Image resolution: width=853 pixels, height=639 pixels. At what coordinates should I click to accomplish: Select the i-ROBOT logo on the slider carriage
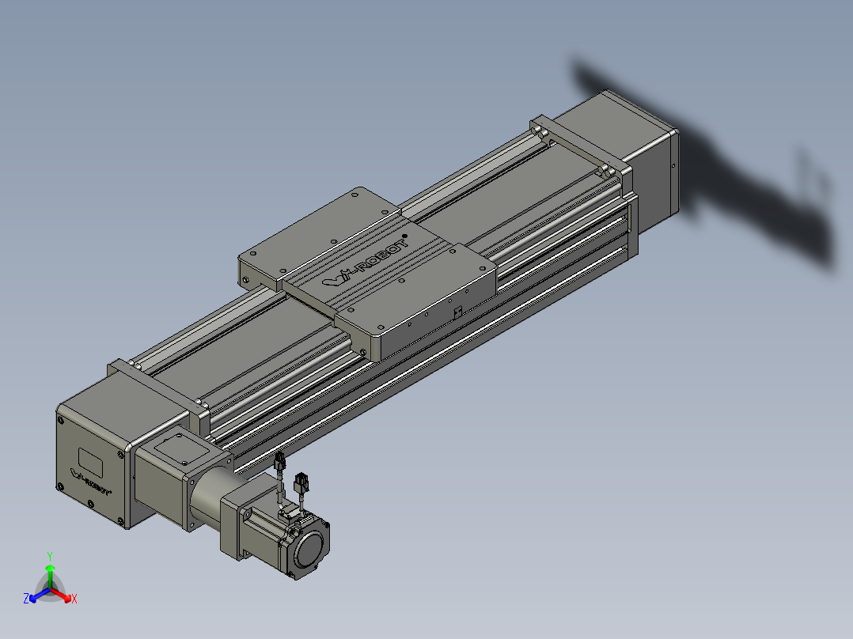[366, 261]
